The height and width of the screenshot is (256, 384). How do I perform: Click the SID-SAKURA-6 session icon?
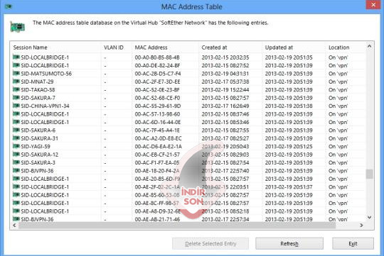(x=16, y=130)
